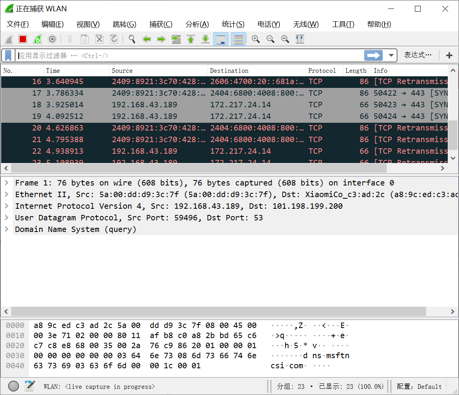Toggle packet list colorization
The image size is (459, 395).
[x=238, y=39]
